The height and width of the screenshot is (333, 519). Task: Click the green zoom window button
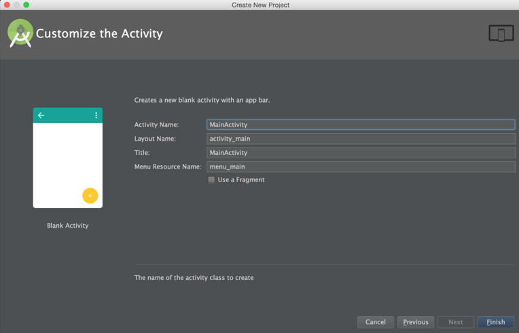point(26,5)
